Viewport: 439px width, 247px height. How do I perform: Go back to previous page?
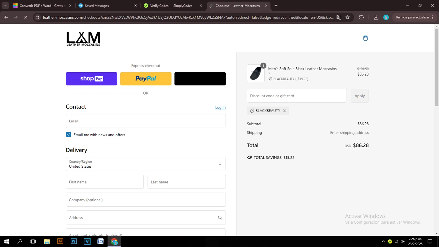6,17
